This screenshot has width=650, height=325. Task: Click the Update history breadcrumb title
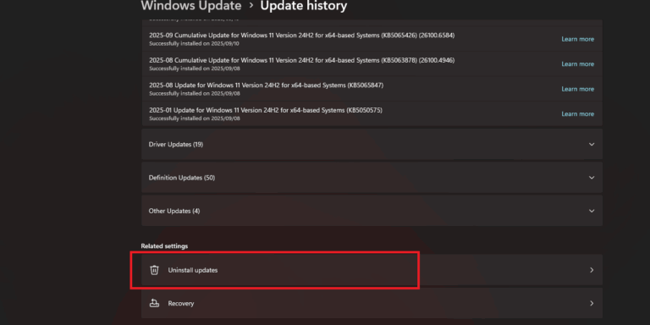pos(304,6)
